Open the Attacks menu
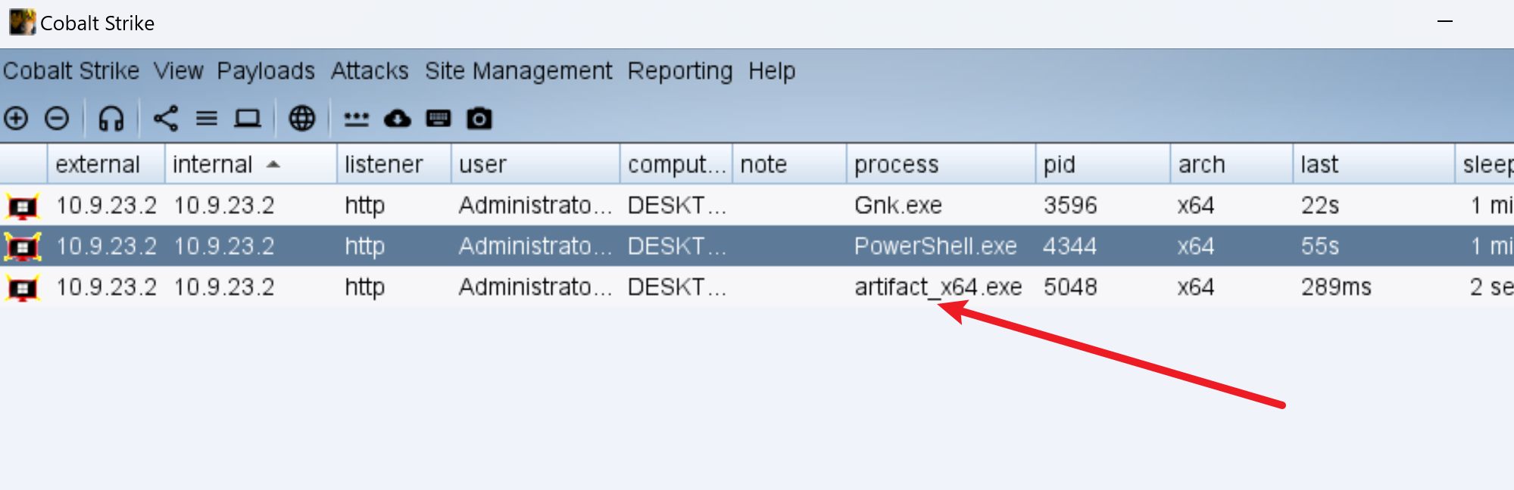Image resolution: width=1514 pixels, height=490 pixels. click(x=370, y=71)
